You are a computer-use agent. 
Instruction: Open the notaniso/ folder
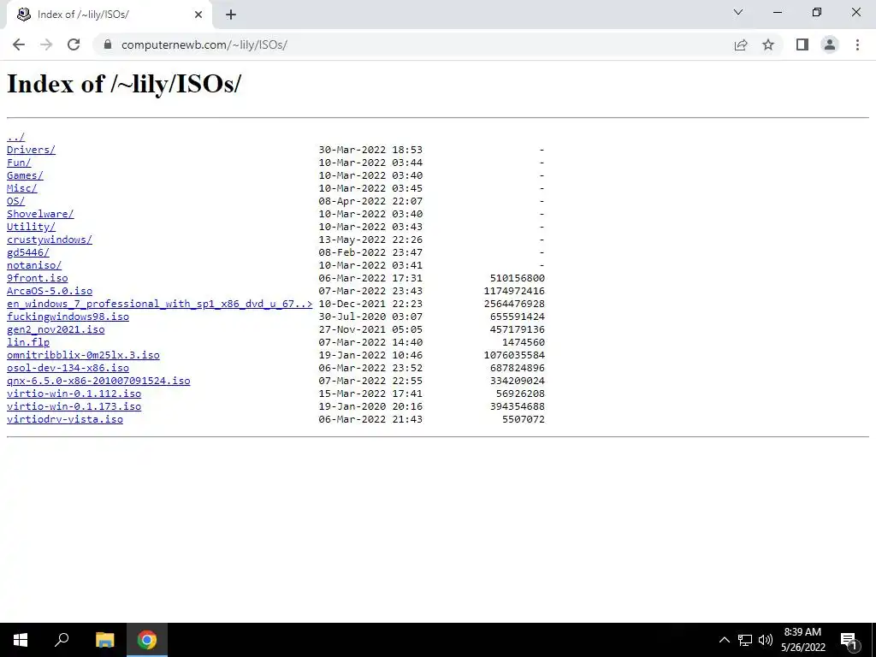34,265
